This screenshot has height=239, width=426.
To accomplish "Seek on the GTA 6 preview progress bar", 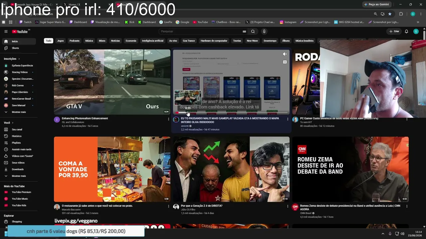I will tap(231, 113).
